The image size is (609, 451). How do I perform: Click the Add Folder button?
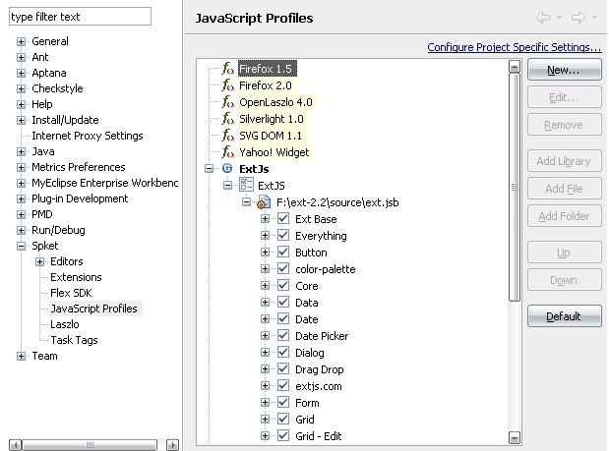(565, 216)
